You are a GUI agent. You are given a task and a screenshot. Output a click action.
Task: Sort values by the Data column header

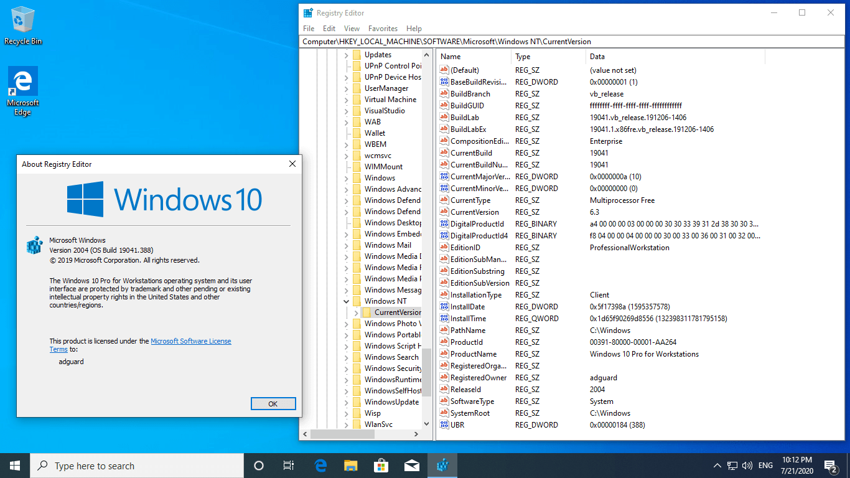[x=675, y=57]
